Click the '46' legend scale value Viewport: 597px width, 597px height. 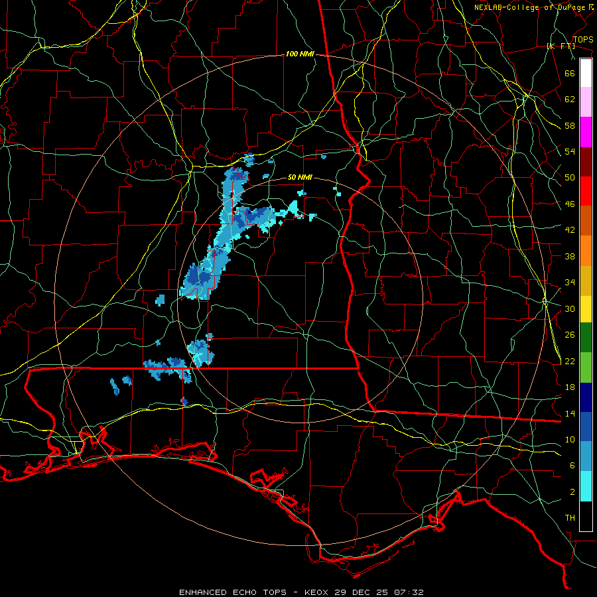click(x=570, y=204)
